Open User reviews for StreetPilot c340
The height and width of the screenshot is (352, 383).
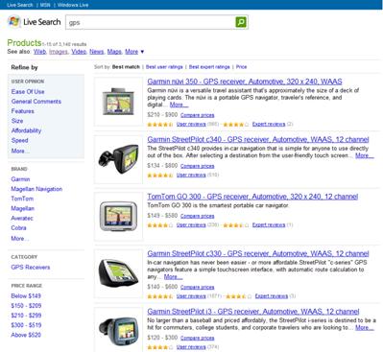point(191,175)
